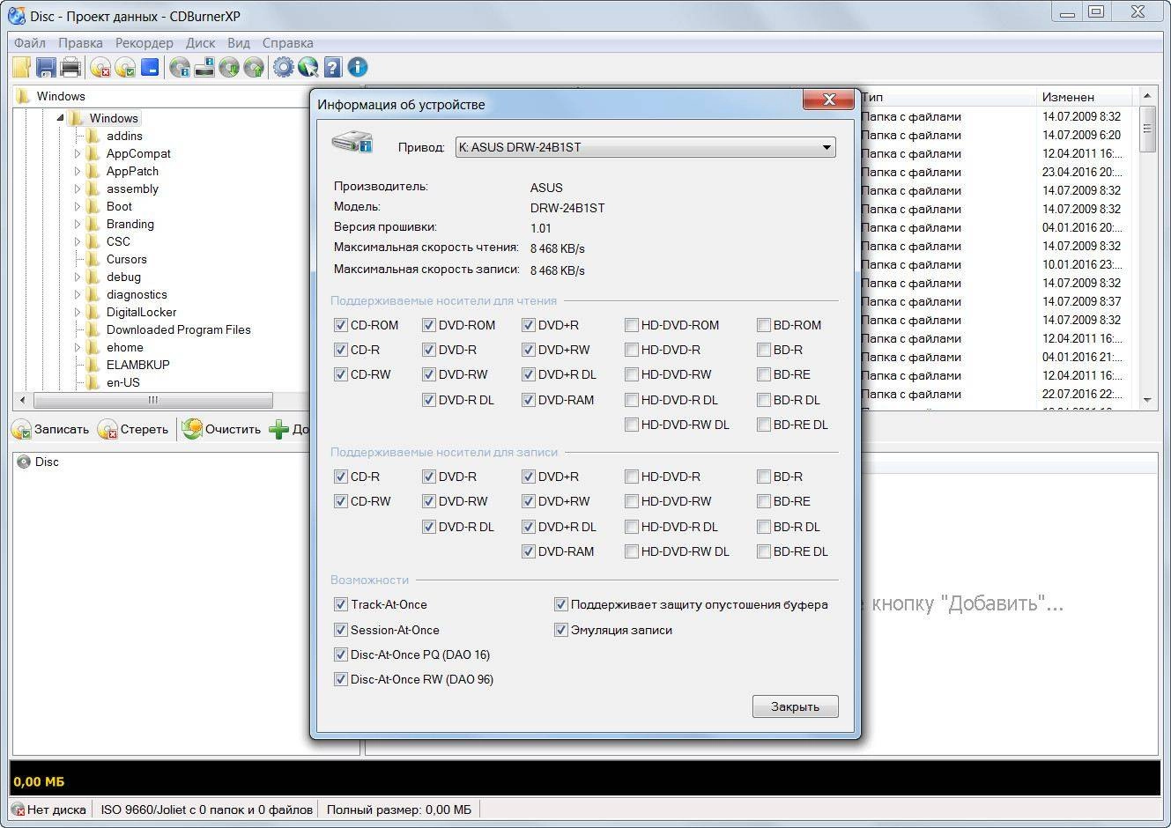This screenshot has width=1171, height=828.
Task: Select the debug folder in tree
Action: 123,277
